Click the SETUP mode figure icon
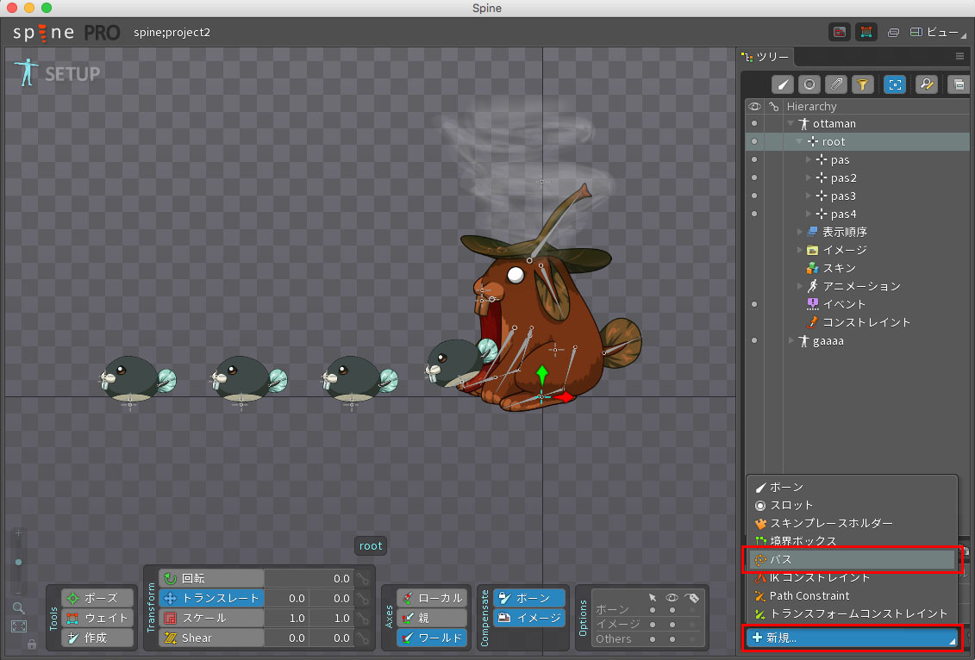Viewport: 975px width, 660px height. [x=26, y=72]
